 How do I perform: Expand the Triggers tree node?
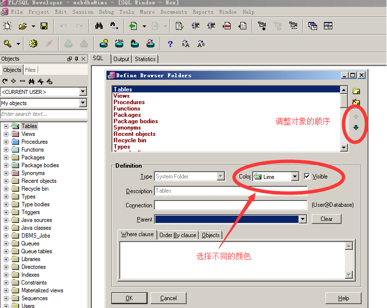[x=6, y=212]
